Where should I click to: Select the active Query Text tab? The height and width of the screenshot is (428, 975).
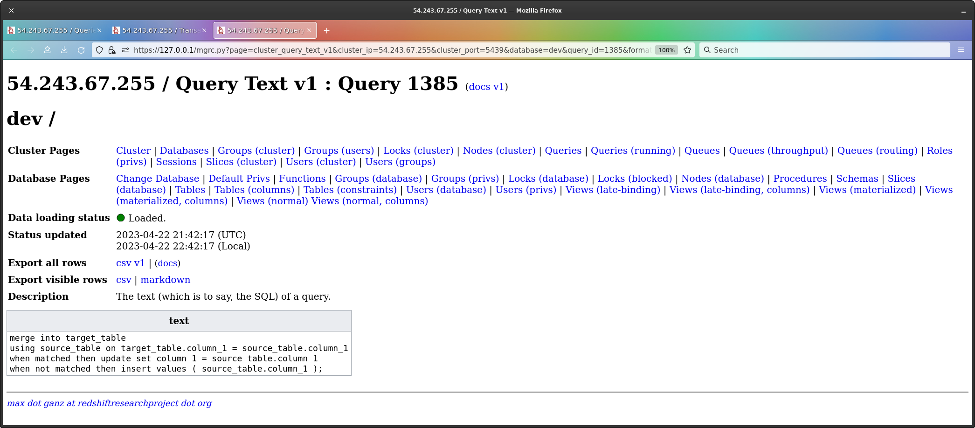[x=265, y=30]
